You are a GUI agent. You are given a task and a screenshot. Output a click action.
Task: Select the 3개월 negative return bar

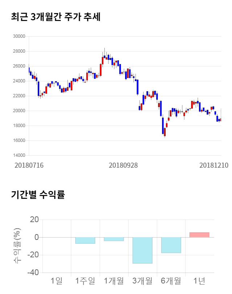point(142,250)
